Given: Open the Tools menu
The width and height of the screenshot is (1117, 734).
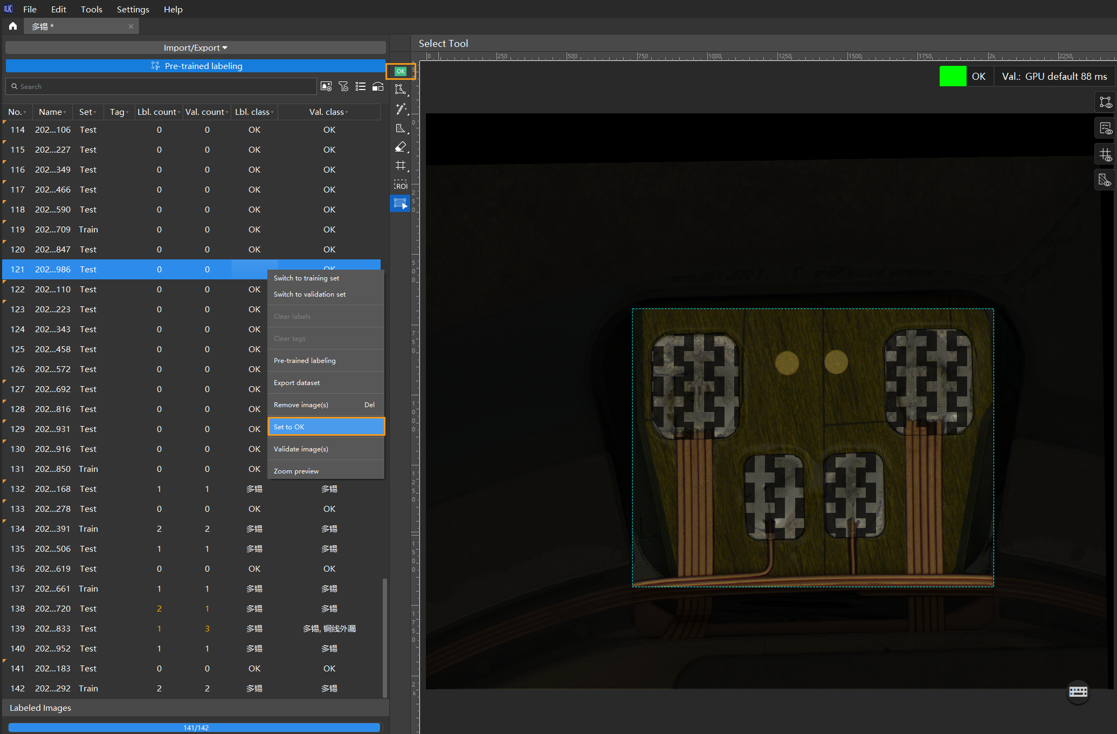Looking at the screenshot, I should (x=91, y=9).
